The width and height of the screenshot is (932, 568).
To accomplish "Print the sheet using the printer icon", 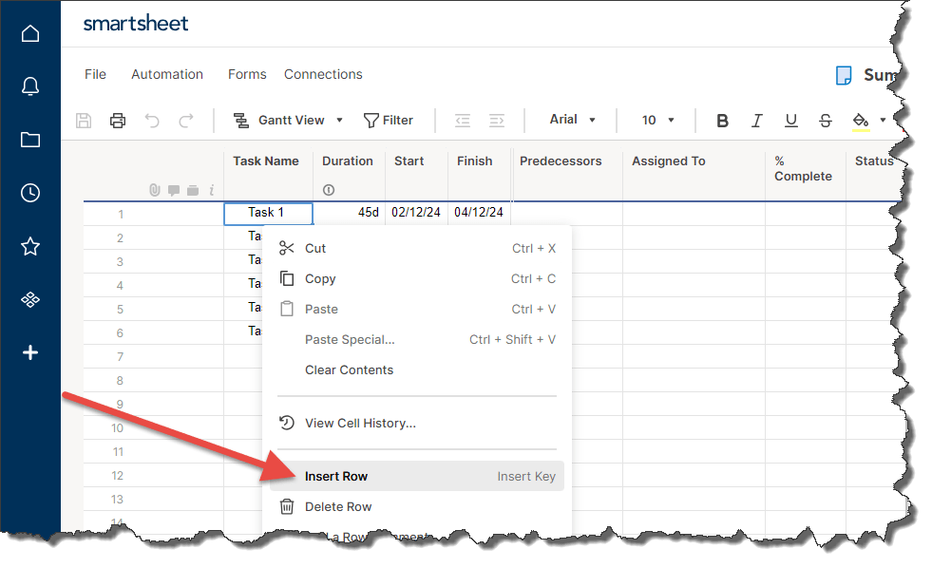I will [117, 120].
